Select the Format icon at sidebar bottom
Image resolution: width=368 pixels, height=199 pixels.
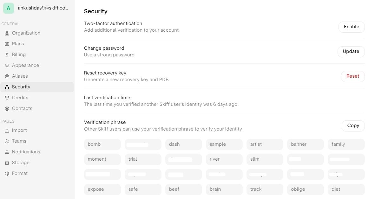pyautogui.click(x=7, y=173)
